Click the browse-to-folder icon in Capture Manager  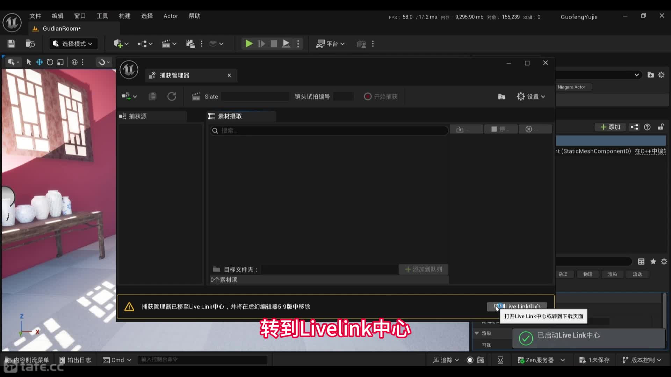pyautogui.click(x=502, y=97)
